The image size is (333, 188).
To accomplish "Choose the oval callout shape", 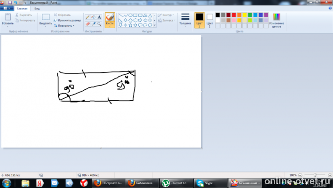I will click(145, 25).
